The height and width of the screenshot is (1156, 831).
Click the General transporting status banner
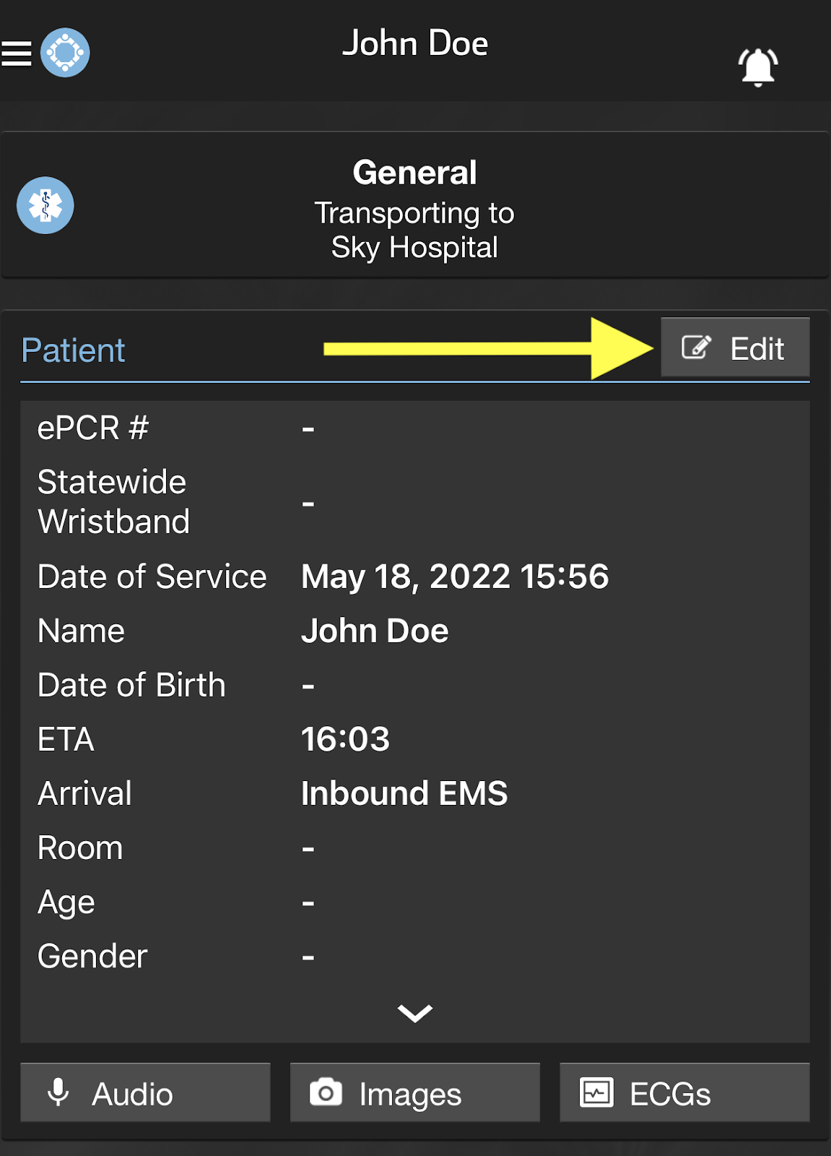coord(414,208)
